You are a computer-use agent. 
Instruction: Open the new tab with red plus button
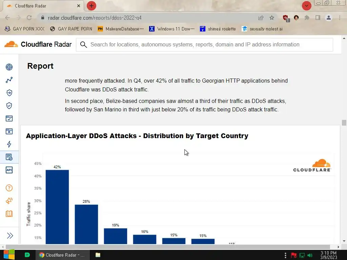91,6
